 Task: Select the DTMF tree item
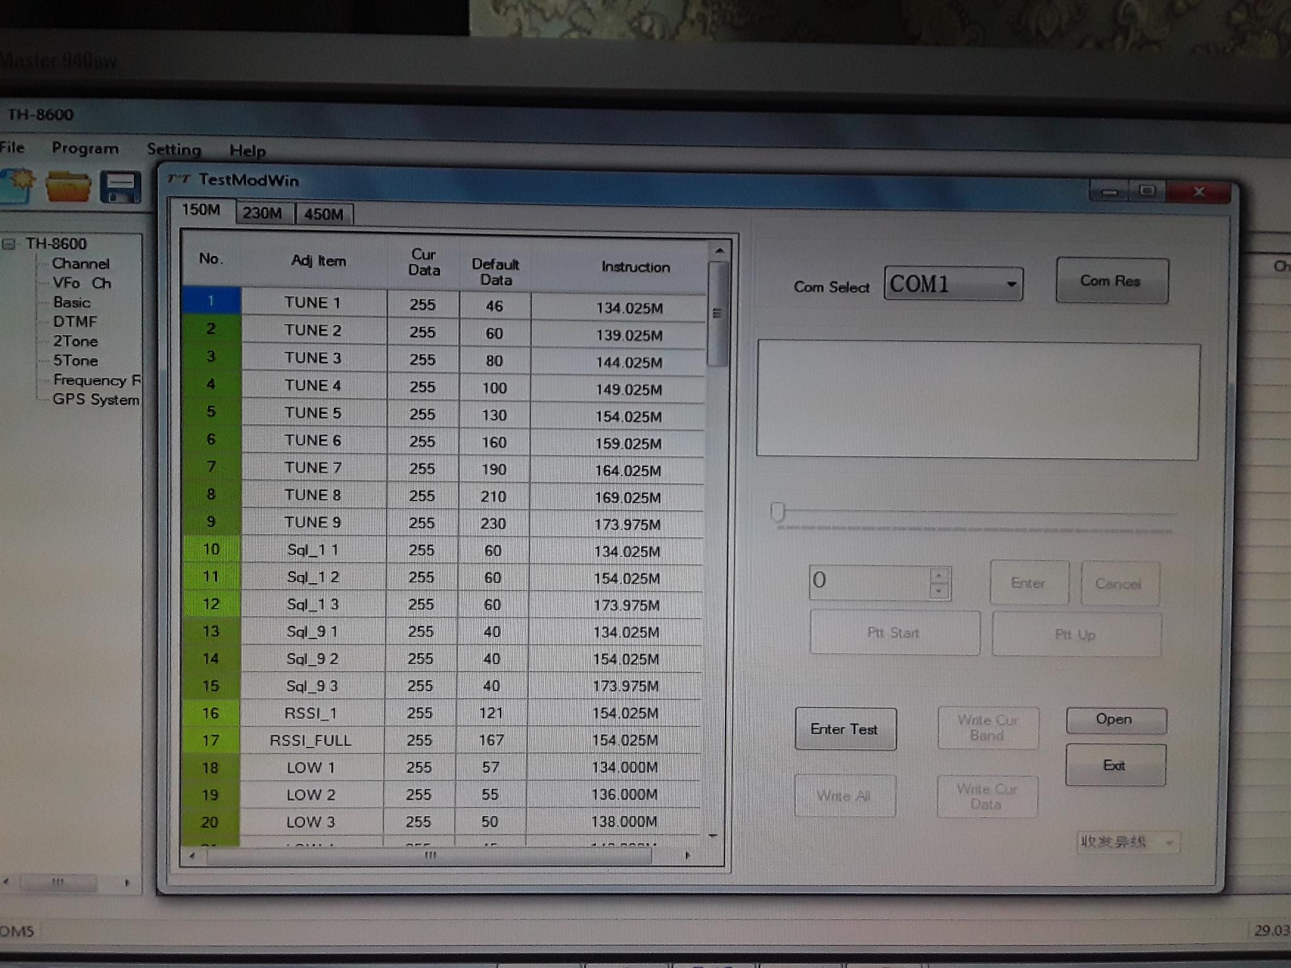(75, 322)
